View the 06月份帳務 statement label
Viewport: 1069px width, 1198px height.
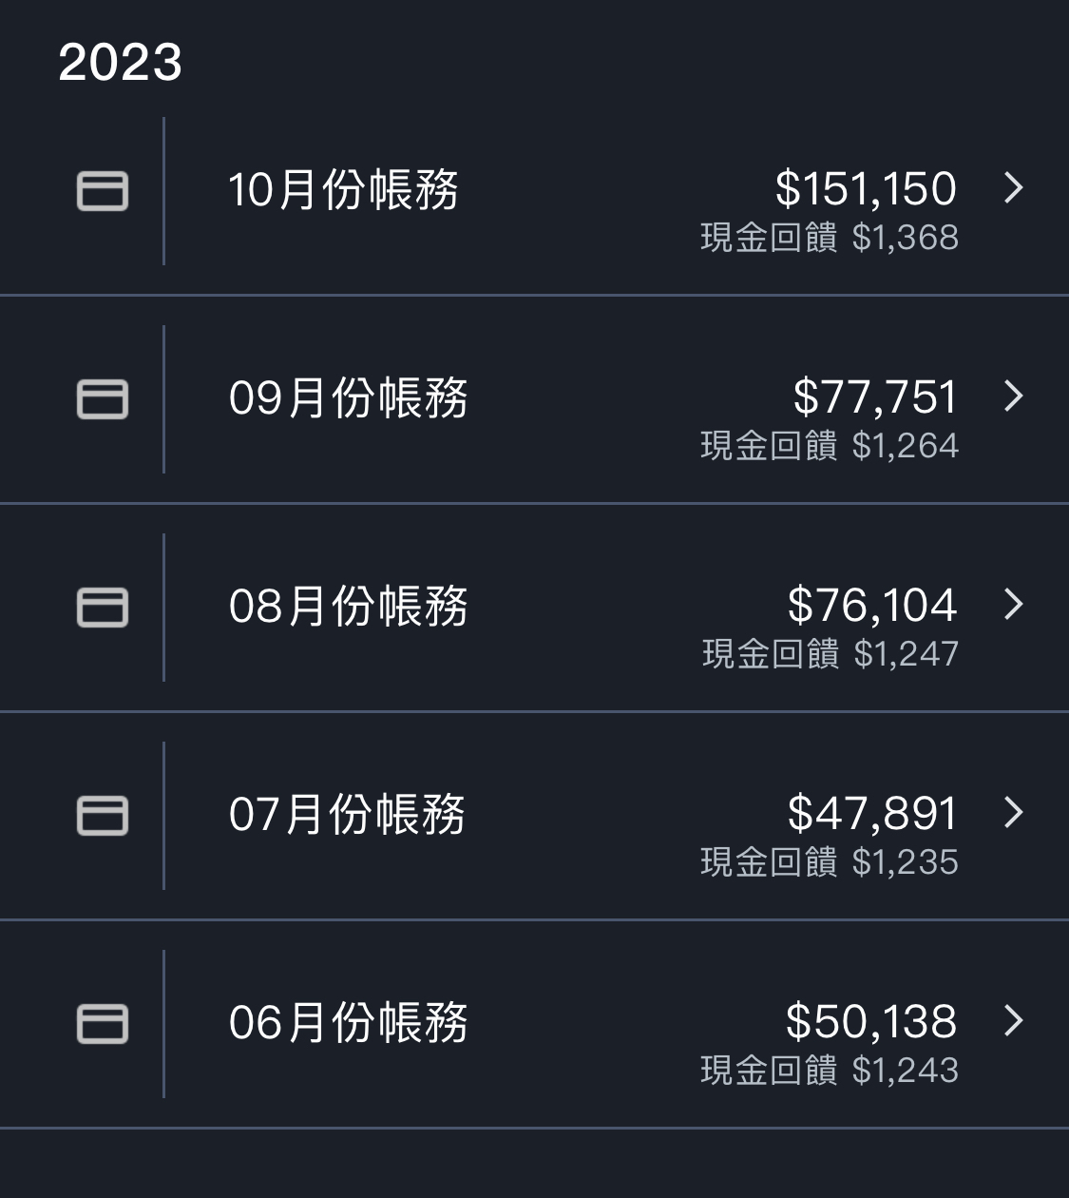(348, 1022)
